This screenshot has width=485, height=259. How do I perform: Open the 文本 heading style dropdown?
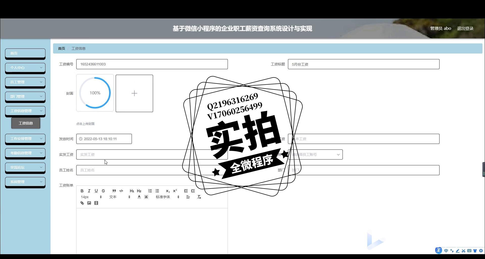coord(119,197)
